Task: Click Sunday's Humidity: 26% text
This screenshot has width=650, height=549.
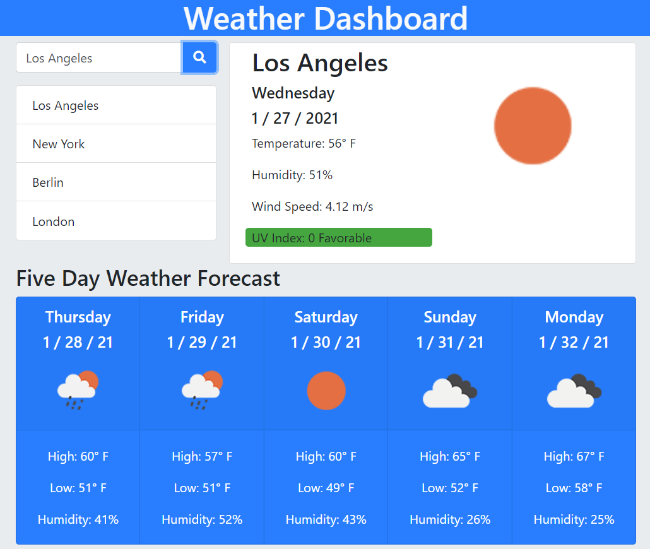Action: coord(450,520)
